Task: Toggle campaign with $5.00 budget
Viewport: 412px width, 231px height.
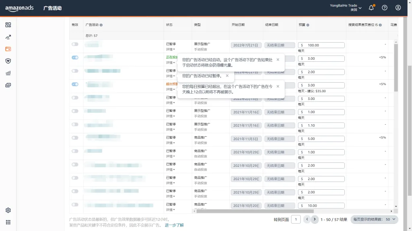Action: pyautogui.click(x=75, y=138)
